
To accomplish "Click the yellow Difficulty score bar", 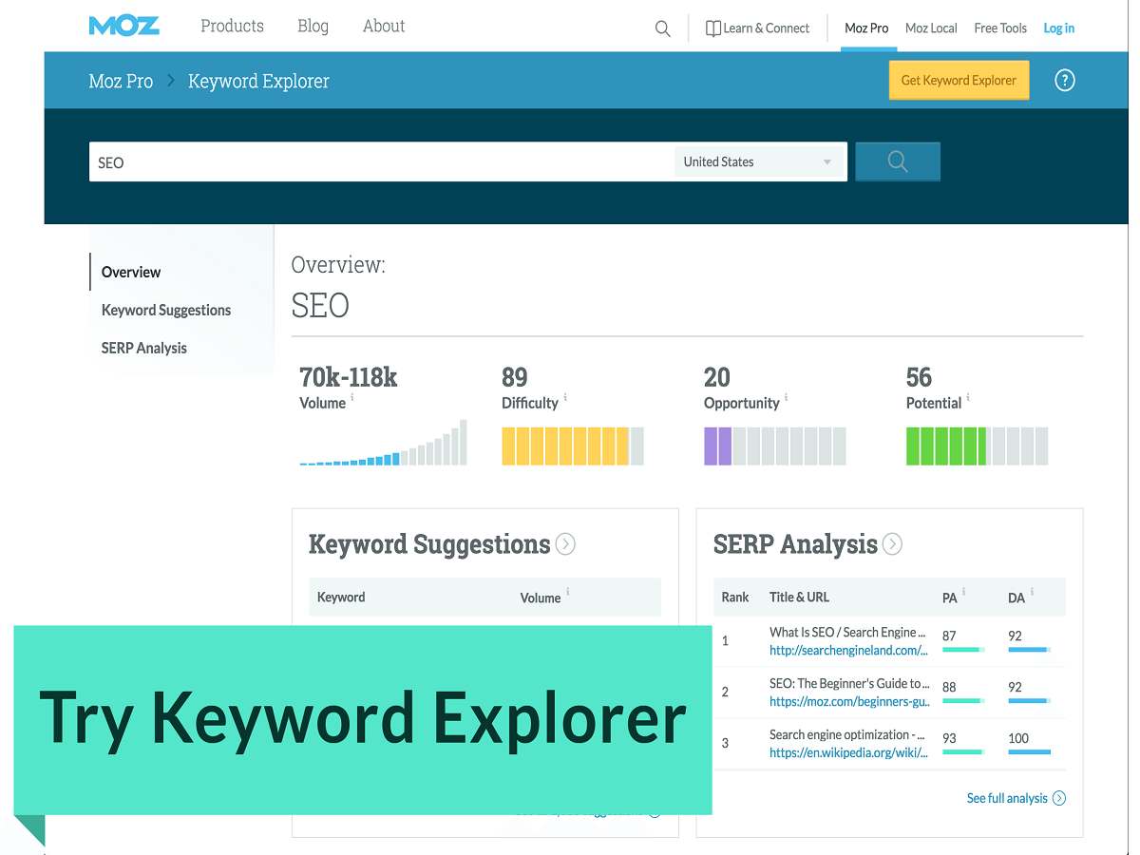I will coord(572,446).
